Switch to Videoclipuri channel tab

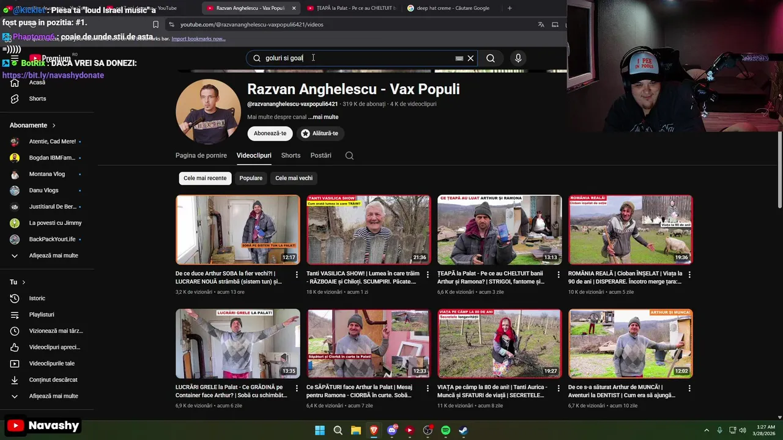click(254, 155)
